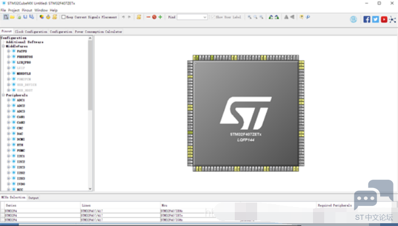Click the Undo arrow icon
Screen dimensions: 398x226
pyautogui.click(x=124, y=17)
